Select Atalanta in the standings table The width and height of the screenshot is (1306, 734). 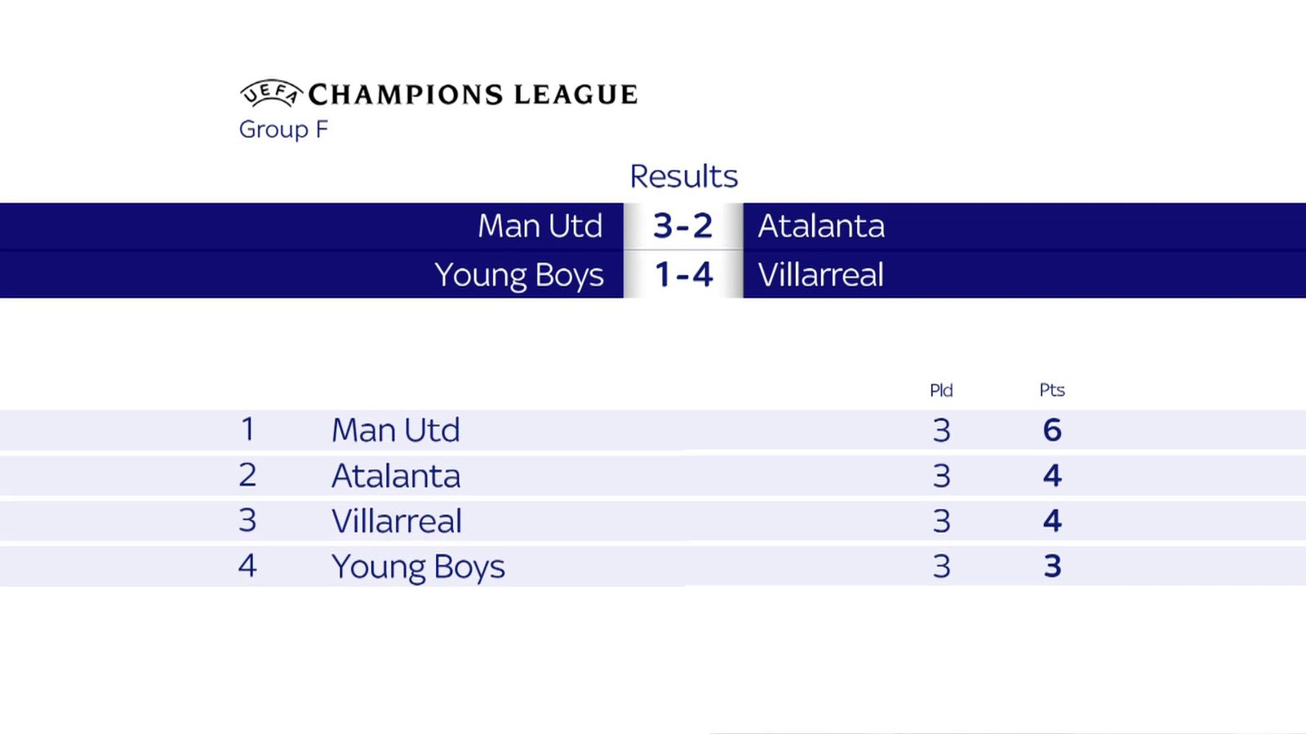(x=396, y=475)
